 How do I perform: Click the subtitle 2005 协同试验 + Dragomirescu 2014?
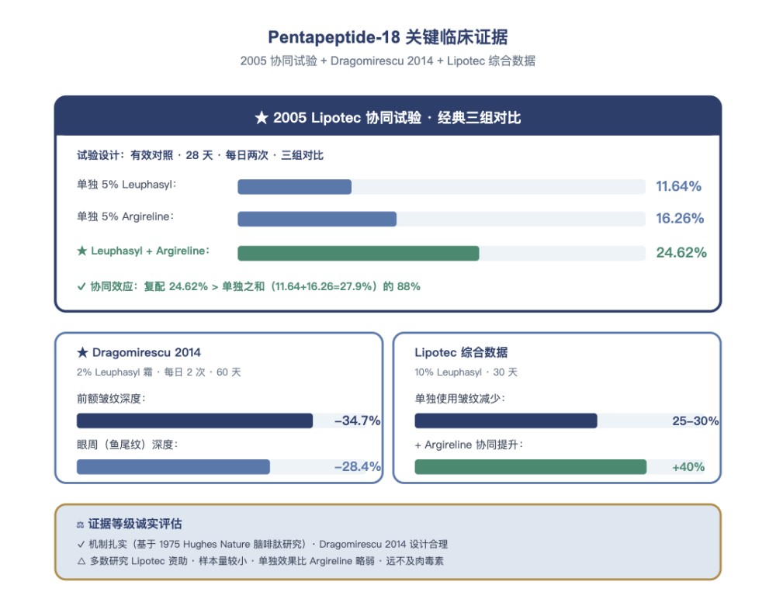[x=387, y=61]
